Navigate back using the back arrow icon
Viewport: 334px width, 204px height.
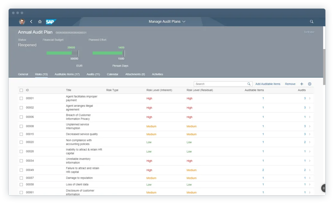pyautogui.click(x=31, y=22)
